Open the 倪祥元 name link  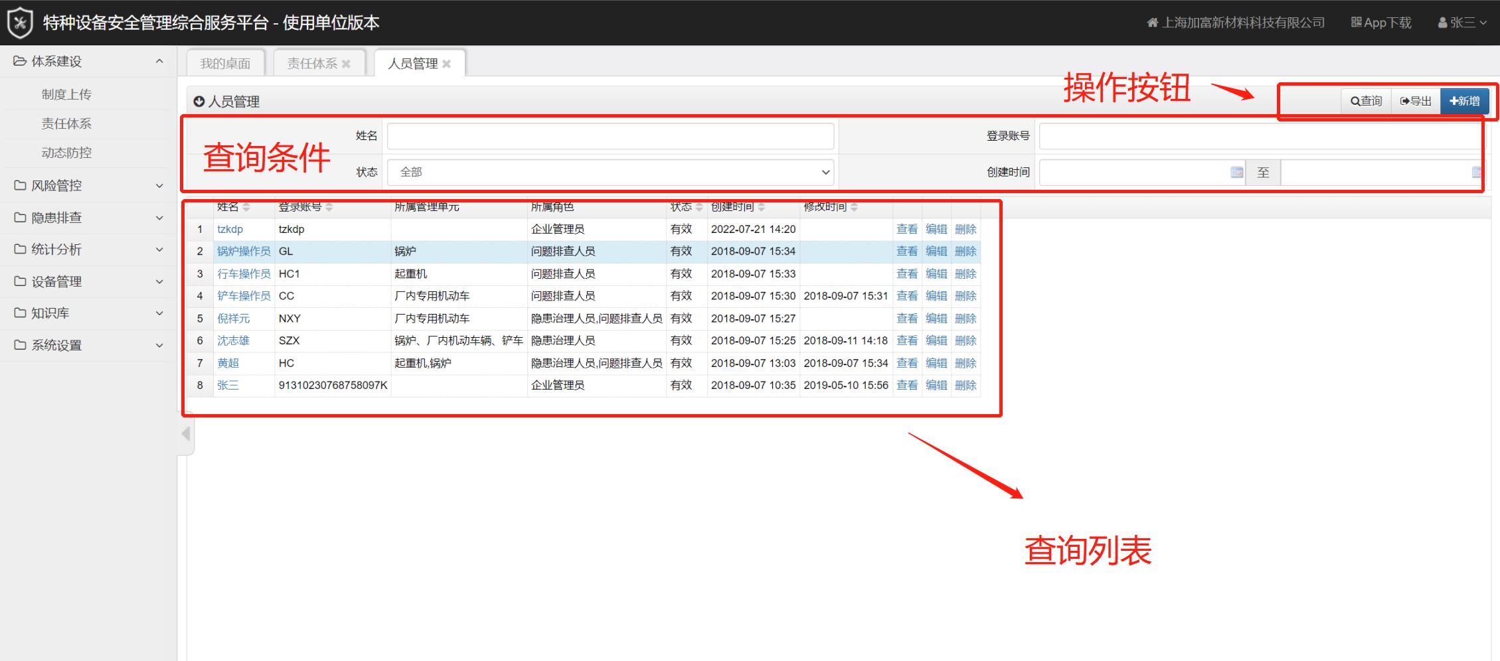pyautogui.click(x=233, y=319)
